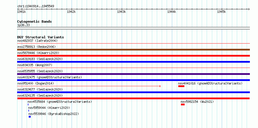Click the 1942k ruler tick label

pos(71,12)
